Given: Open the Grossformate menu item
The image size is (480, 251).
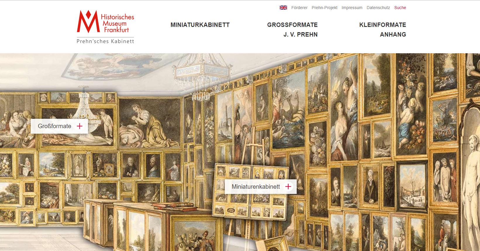Looking at the screenshot, I should click(x=292, y=25).
